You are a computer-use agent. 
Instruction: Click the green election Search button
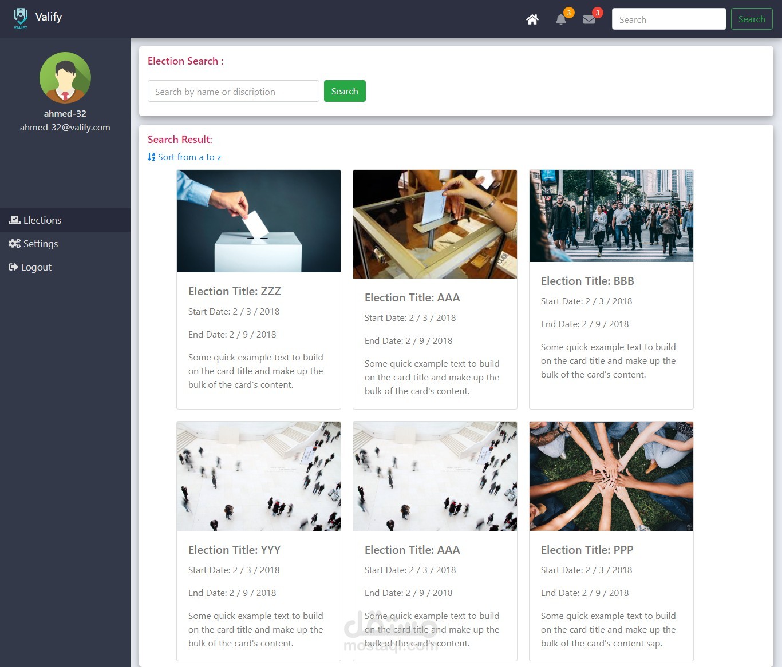point(345,91)
